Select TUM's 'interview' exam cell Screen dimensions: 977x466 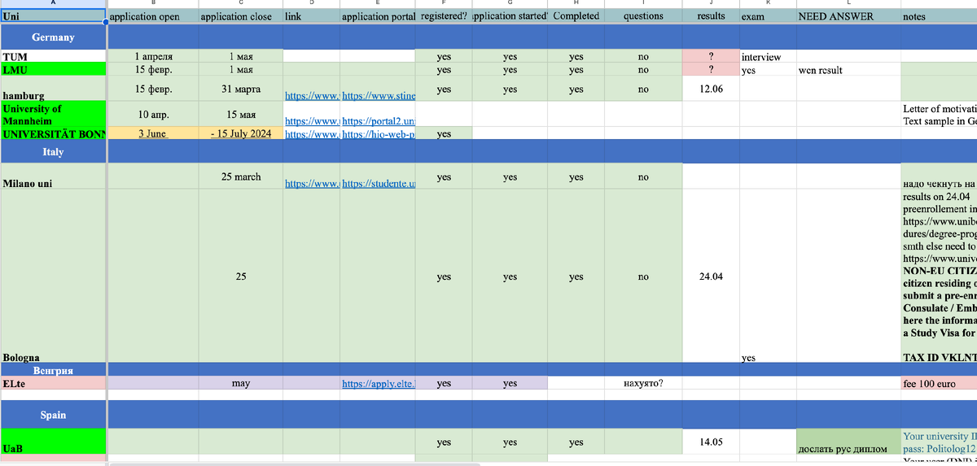click(x=768, y=57)
